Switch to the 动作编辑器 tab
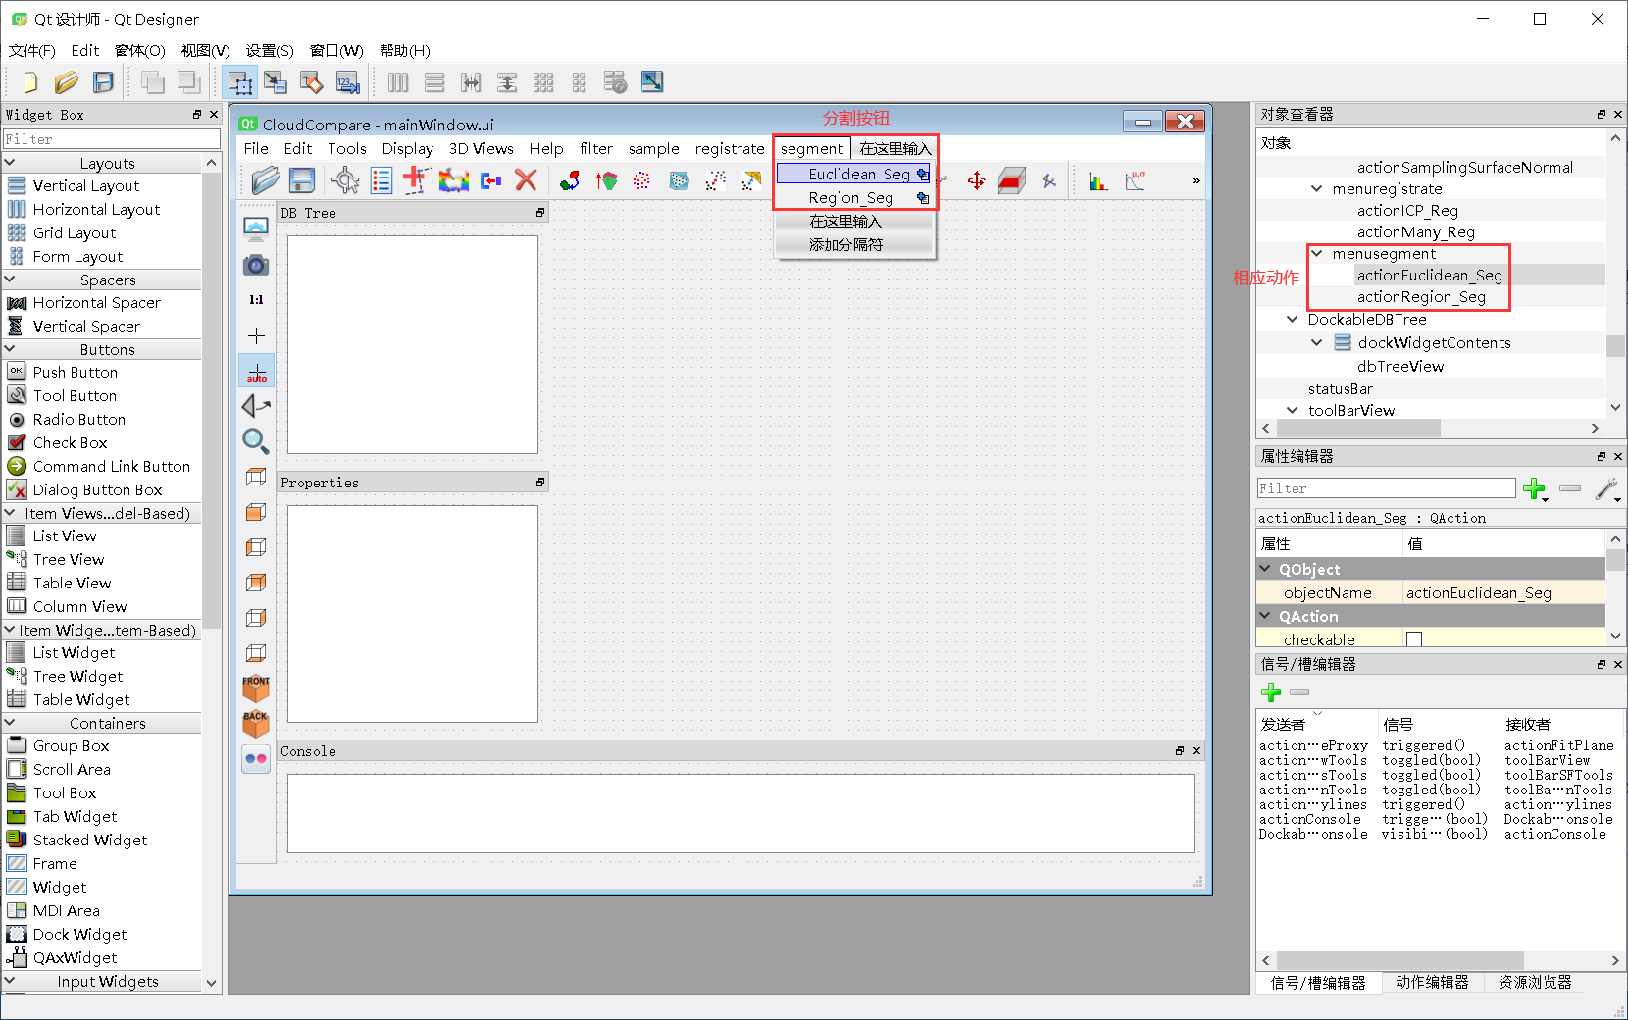The image size is (1628, 1020). tap(1432, 982)
